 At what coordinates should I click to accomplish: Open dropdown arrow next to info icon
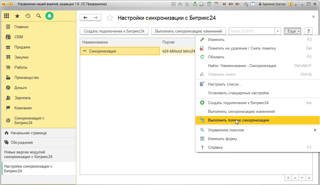pyautogui.click(x=296, y=4)
